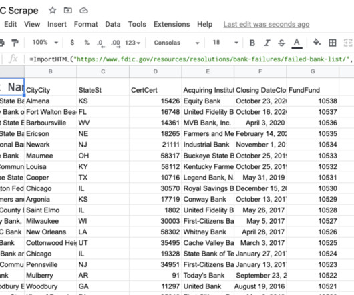Open the text color picker
Viewport: 354px width, 295px height.
[x=297, y=43]
